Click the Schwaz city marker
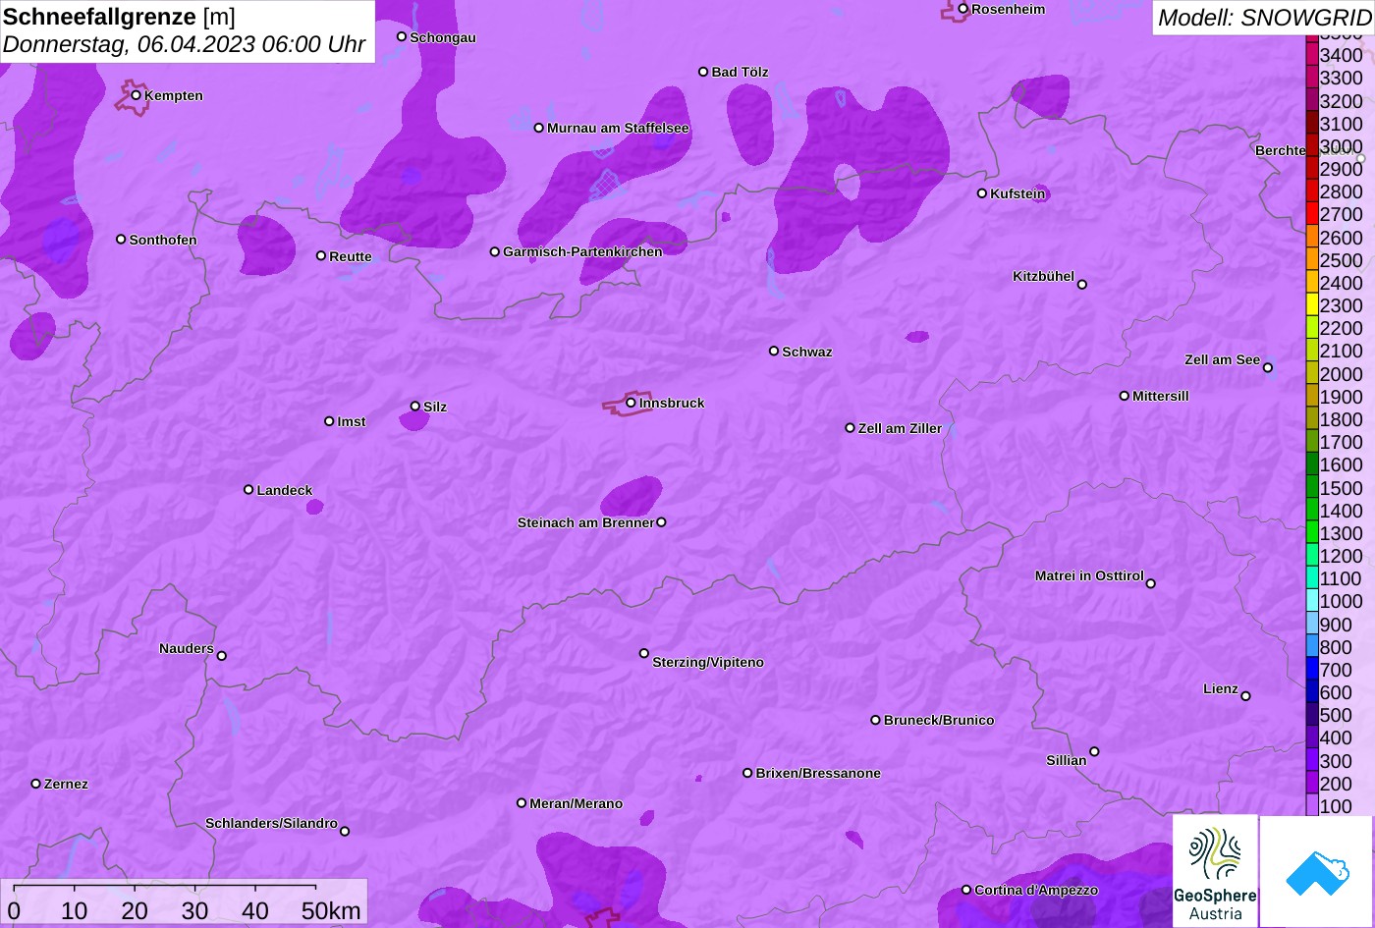Viewport: 1375px width, 928px height. click(774, 351)
